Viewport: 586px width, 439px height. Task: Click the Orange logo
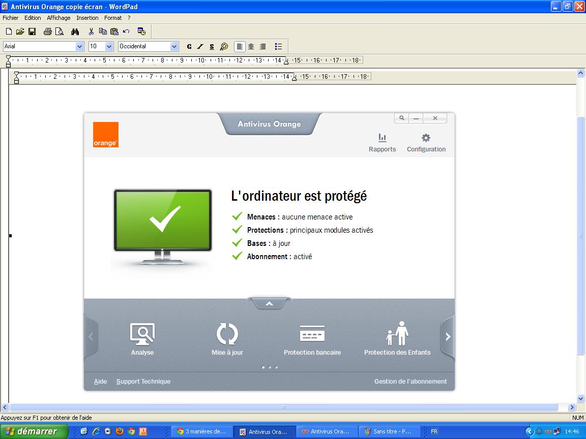106,134
